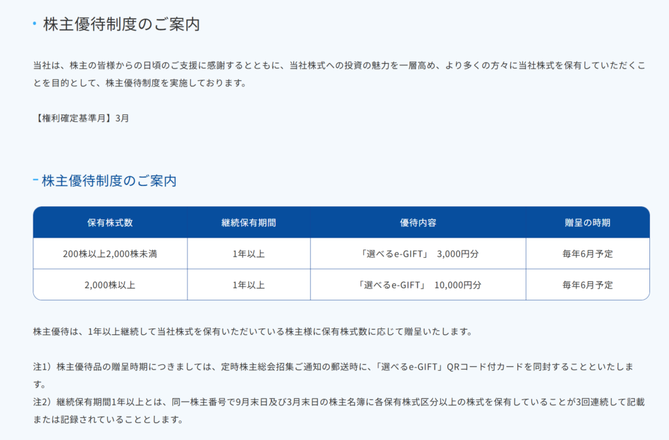Select the 継続保有期間 column header

point(248,223)
